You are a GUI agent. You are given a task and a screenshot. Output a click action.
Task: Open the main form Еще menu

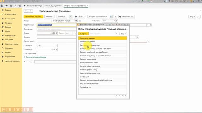click(192, 17)
